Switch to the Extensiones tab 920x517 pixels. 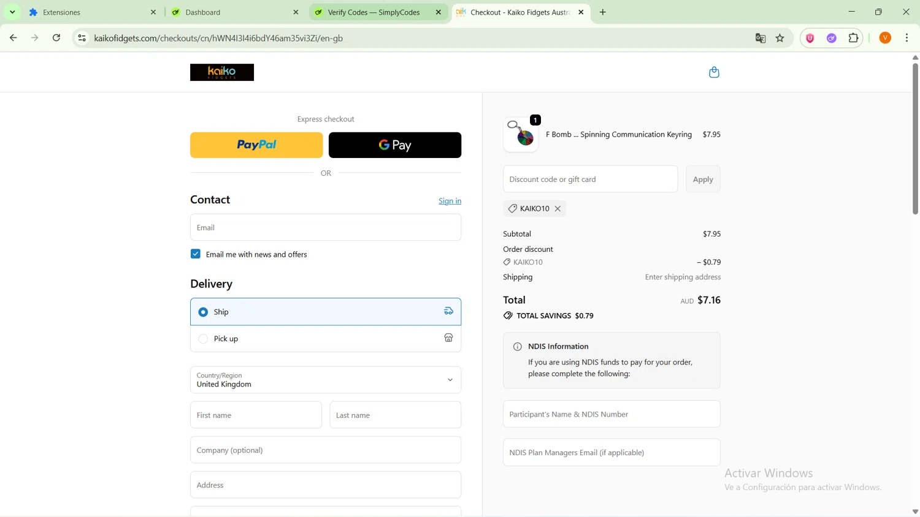coord(91,12)
